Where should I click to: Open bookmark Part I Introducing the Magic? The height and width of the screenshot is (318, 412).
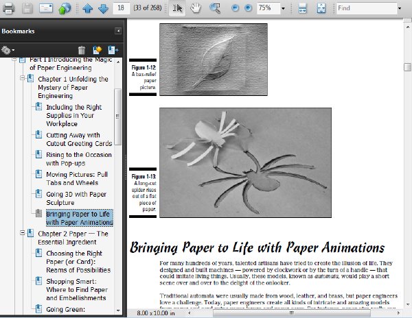[x=71, y=64]
